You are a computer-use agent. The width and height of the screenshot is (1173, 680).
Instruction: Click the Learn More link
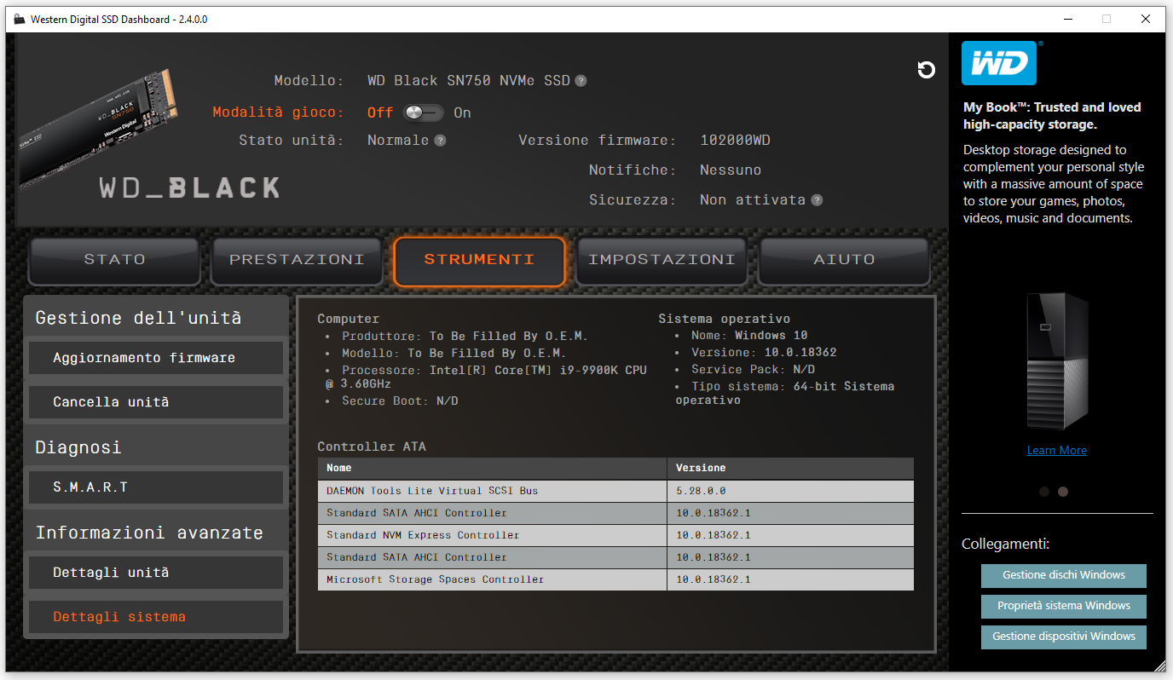pos(1056,450)
